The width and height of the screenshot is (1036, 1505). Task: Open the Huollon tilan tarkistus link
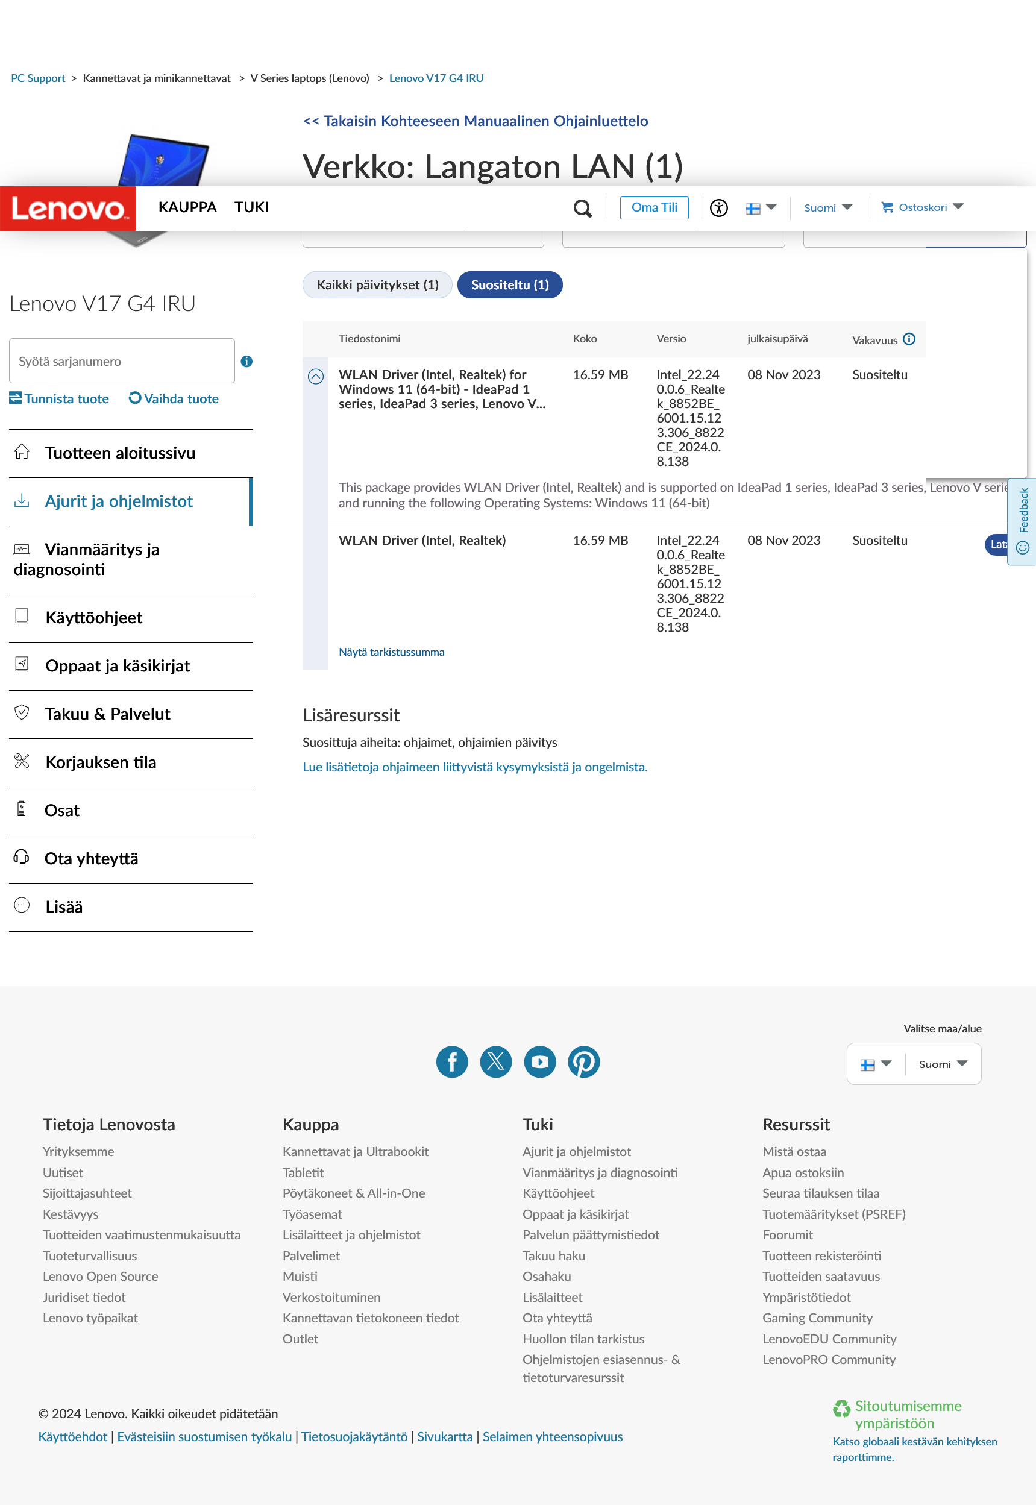tap(583, 1339)
